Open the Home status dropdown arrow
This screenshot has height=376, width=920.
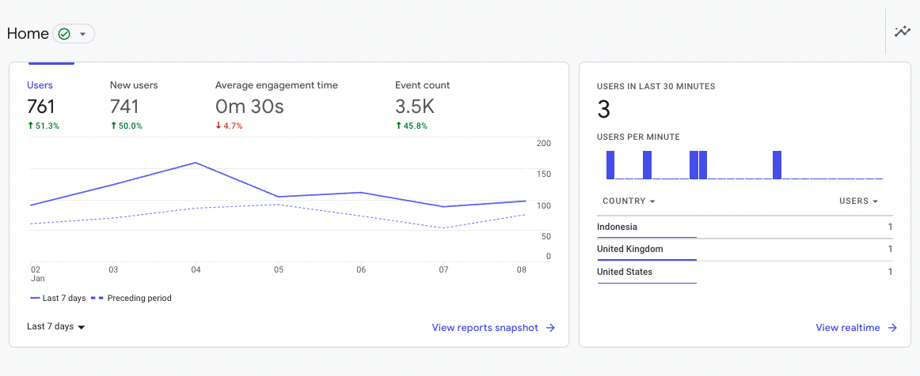[x=82, y=34]
